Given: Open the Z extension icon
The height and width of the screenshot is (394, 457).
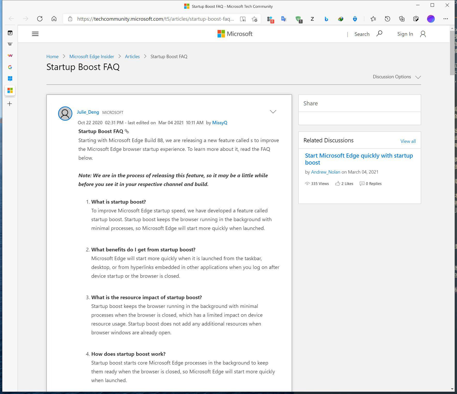Looking at the screenshot, I should pyautogui.click(x=312, y=19).
